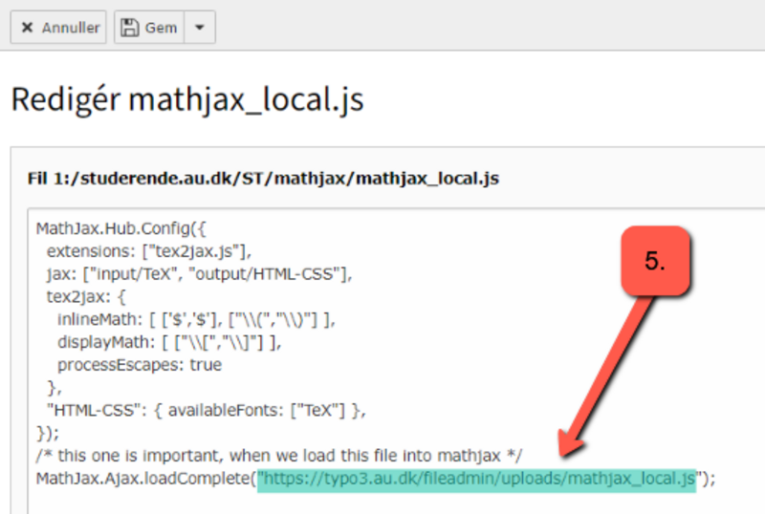Click the comment line about loading mathjax

click(279, 456)
